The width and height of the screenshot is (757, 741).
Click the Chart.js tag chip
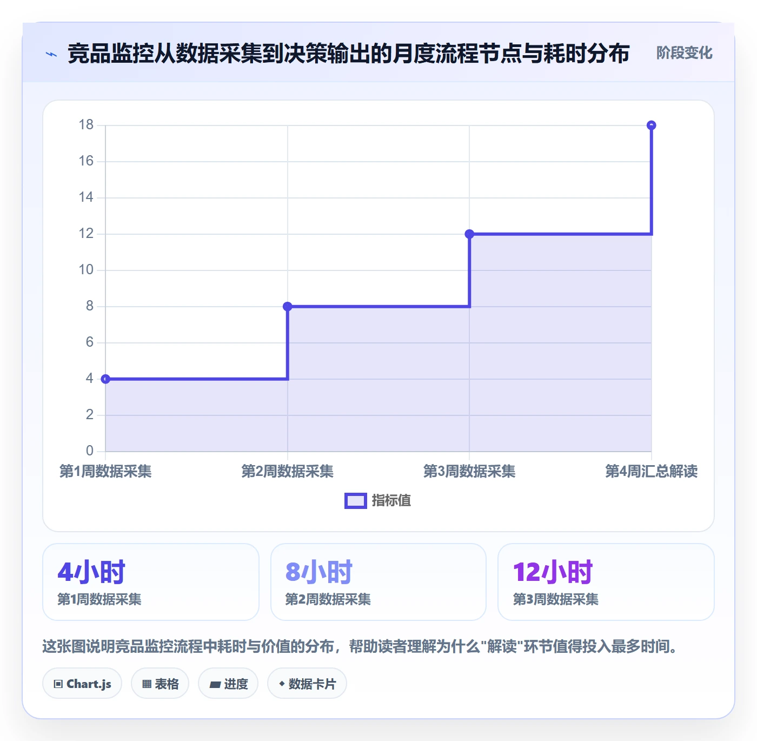click(82, 684)
